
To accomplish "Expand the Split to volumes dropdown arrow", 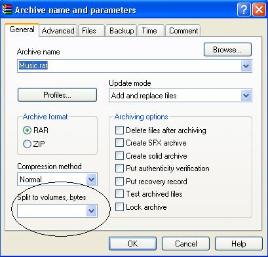I will click(x=92, y=211).
